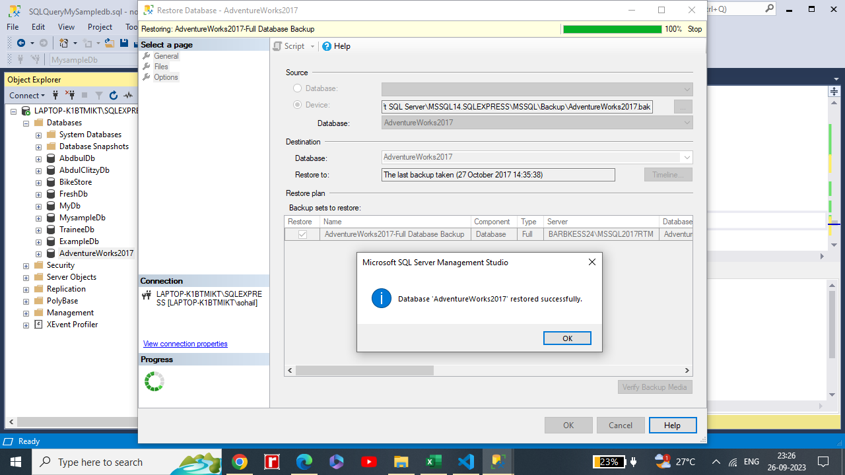Screen dimensions: 845x475
Task: Open the View menu in SSMS
Action: point(67,27)
